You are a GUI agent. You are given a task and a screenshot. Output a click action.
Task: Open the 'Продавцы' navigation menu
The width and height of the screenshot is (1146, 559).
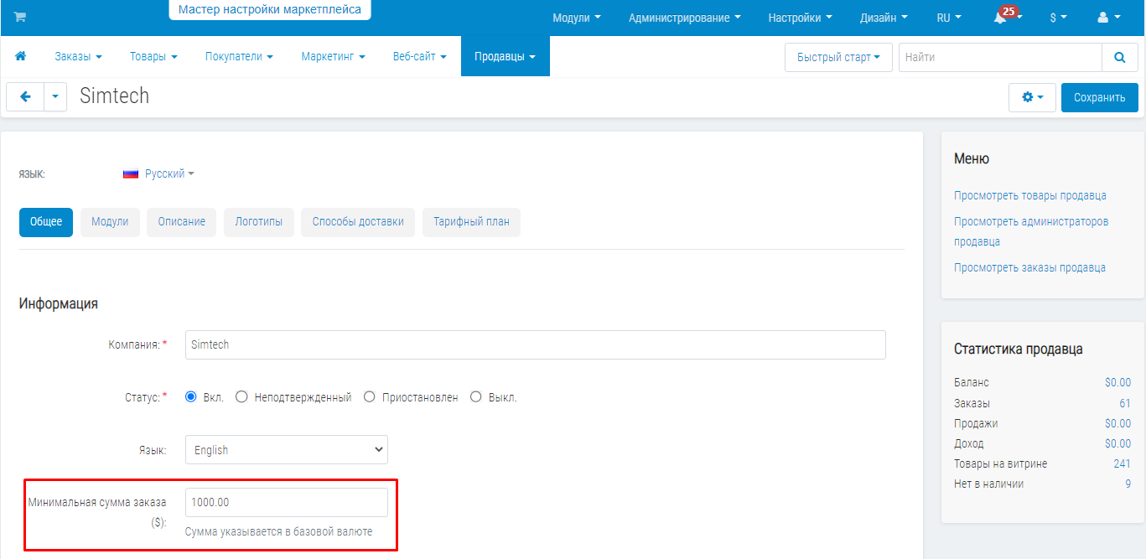506,56
